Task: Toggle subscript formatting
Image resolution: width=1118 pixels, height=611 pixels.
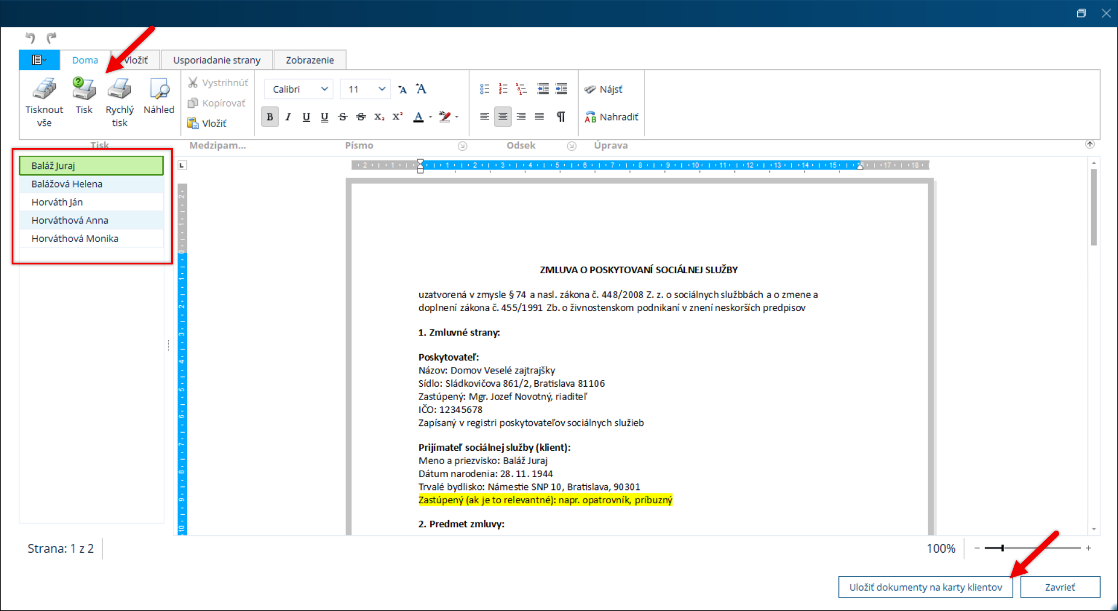Action: 379,116
